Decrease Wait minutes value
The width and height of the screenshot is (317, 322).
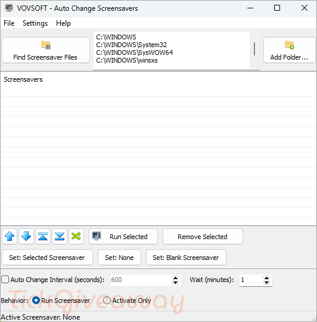266,283
